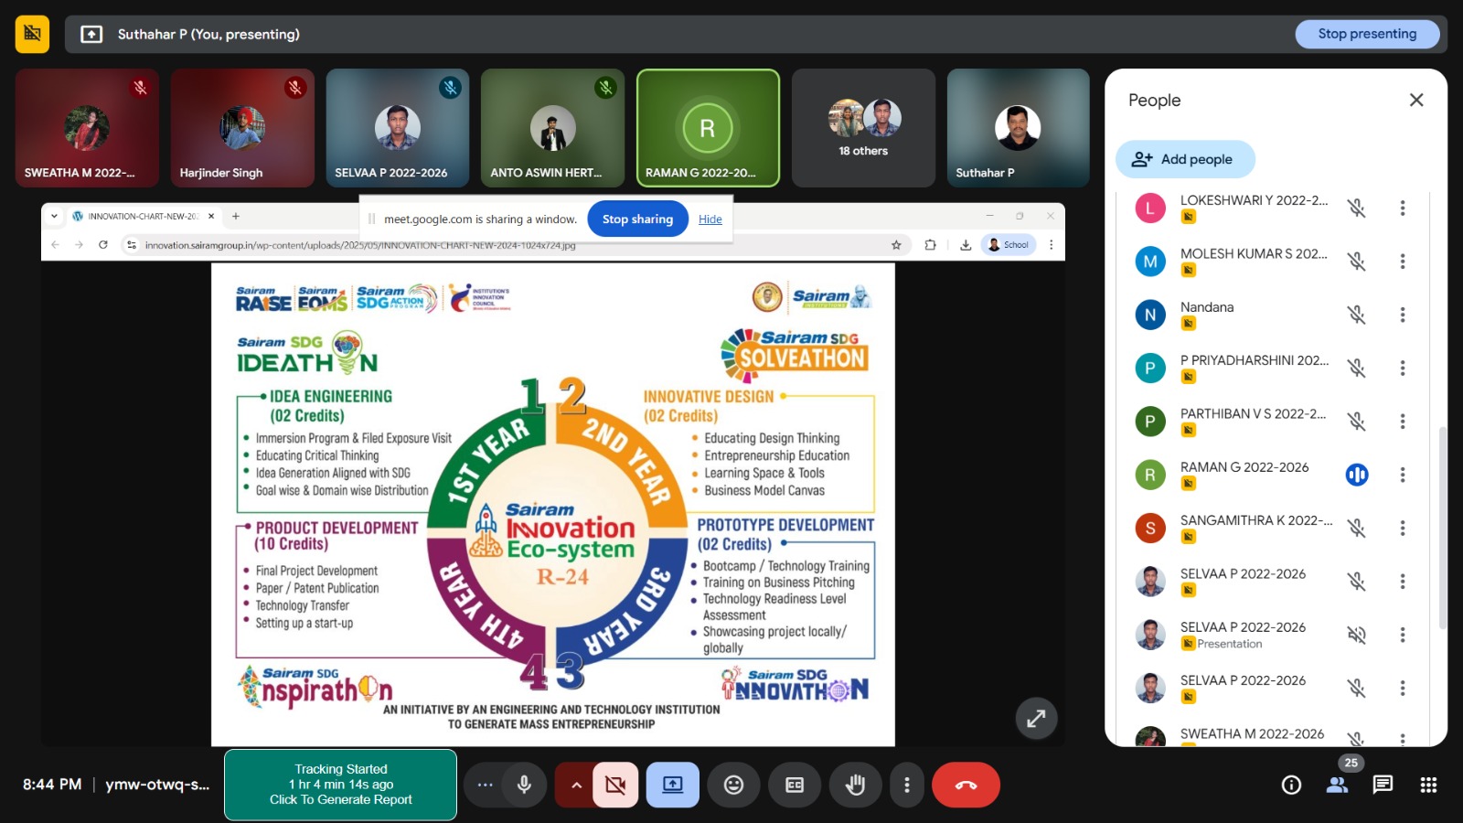Select the SWEATHA M participant tile

pos(87,128)
